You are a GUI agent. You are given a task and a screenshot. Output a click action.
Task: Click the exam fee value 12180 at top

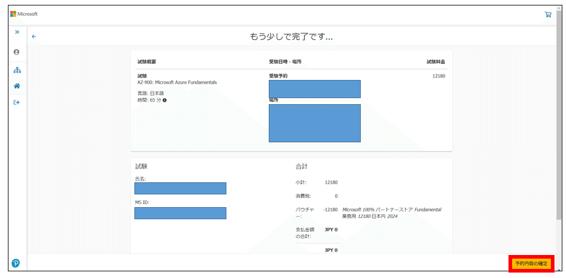[439, 76]
